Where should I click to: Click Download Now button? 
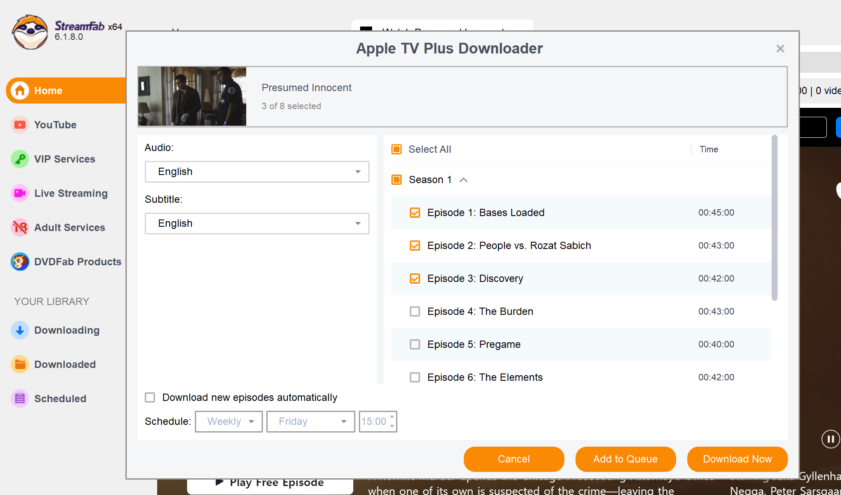click(737, 459)
